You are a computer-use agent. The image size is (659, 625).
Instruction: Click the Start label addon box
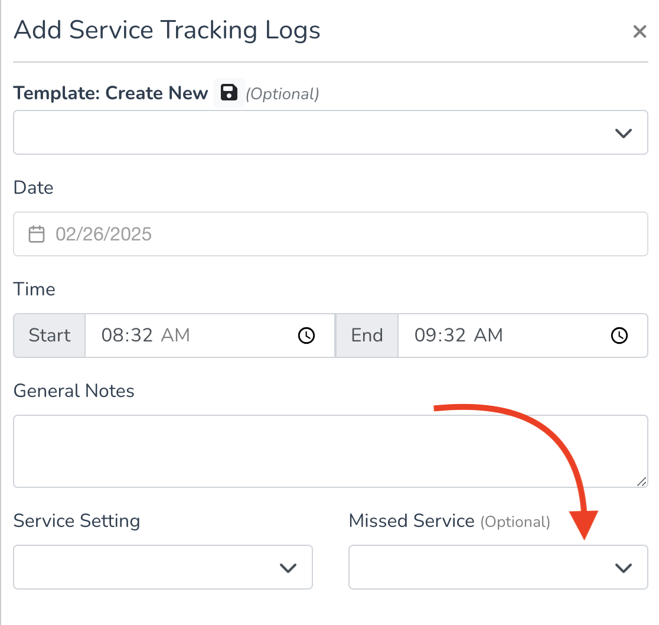(x=49, y=336)
